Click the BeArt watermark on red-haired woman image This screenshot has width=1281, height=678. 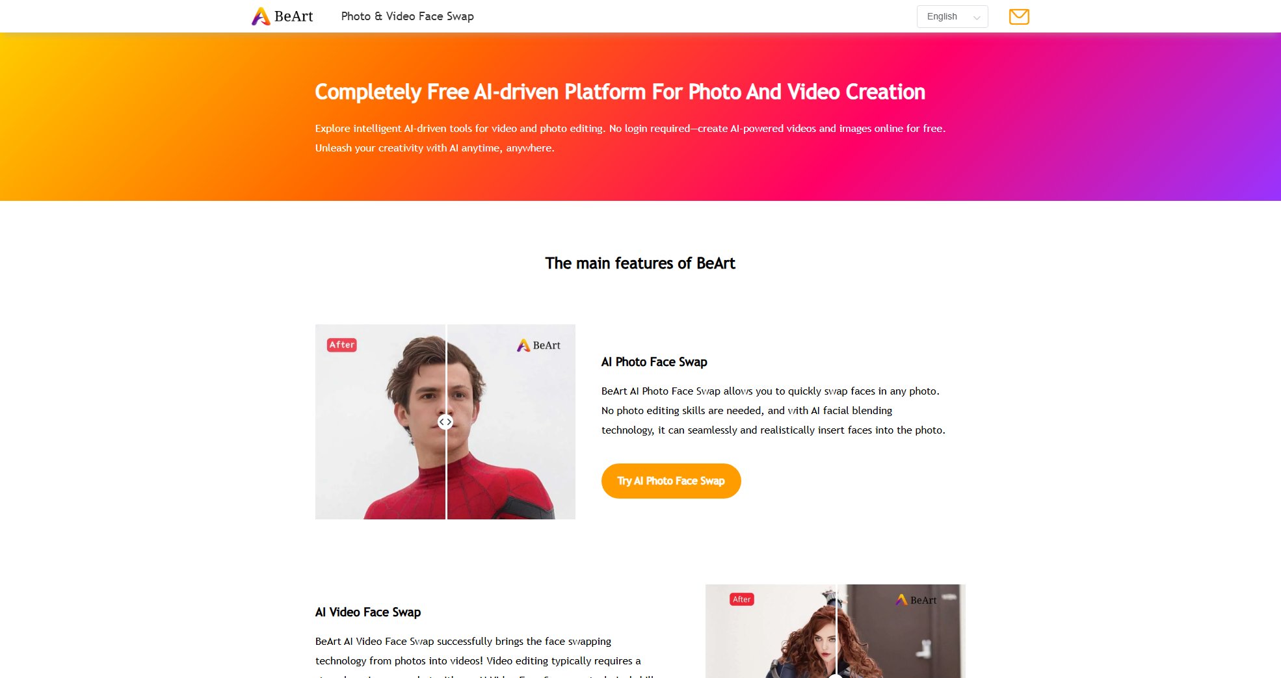[x=916, y=600]
